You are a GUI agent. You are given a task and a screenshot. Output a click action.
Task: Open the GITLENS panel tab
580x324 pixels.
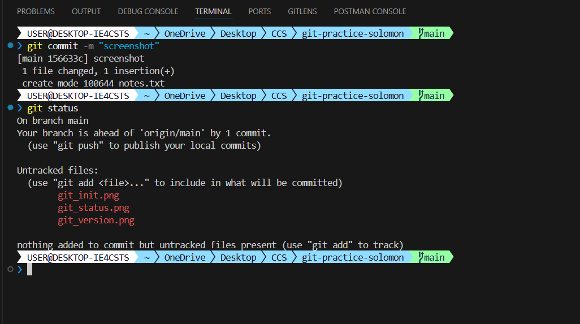pyautogui.click(x=302, y=11)
